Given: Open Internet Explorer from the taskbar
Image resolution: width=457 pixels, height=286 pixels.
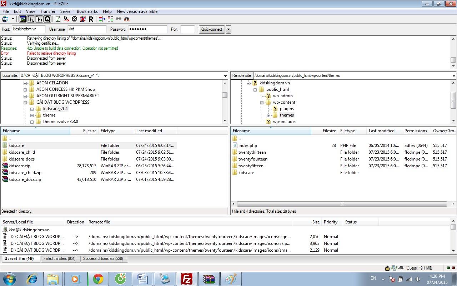Looking at the screenshot, I should 31,279.
